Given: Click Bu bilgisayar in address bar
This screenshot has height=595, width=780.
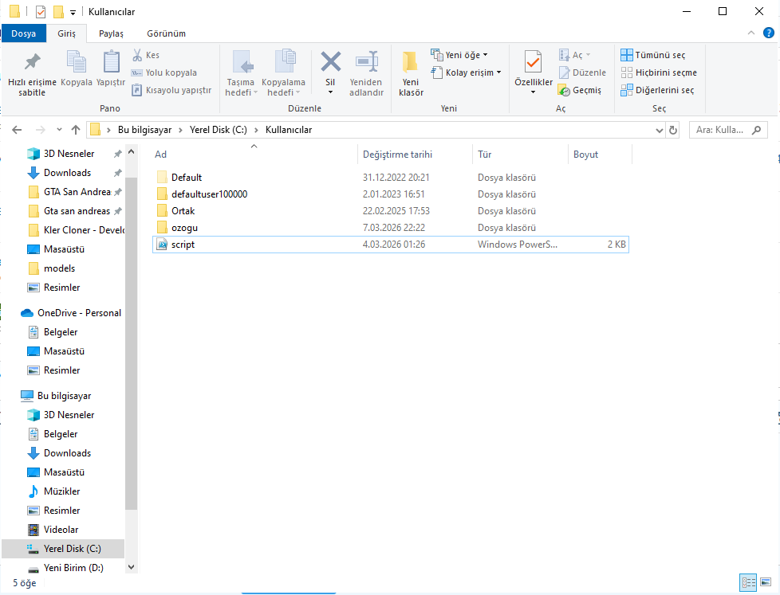Looking at the screenshot, I should (x=145, y=130).
